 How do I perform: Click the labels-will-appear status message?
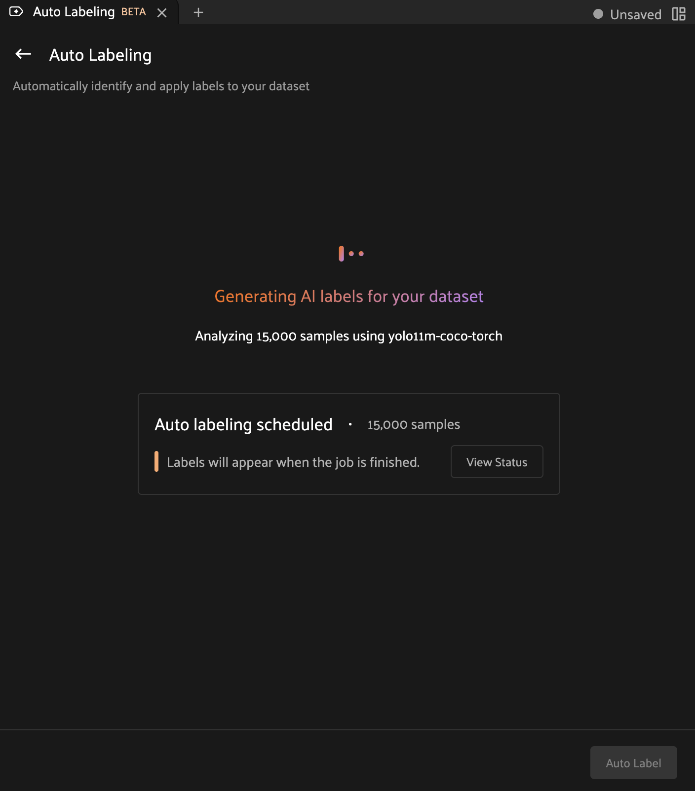(x=293, y=462)
